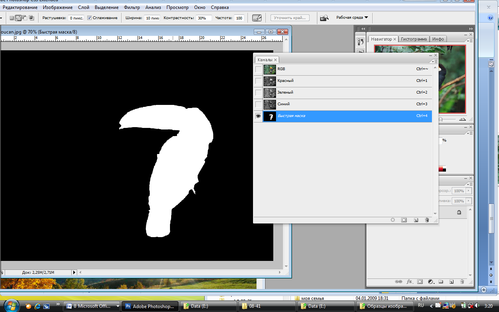Show the Зеленый channel visibility

[258, 93]
